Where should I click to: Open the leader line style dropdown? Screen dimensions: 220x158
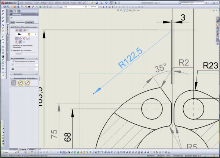click(x=37, y=65)
